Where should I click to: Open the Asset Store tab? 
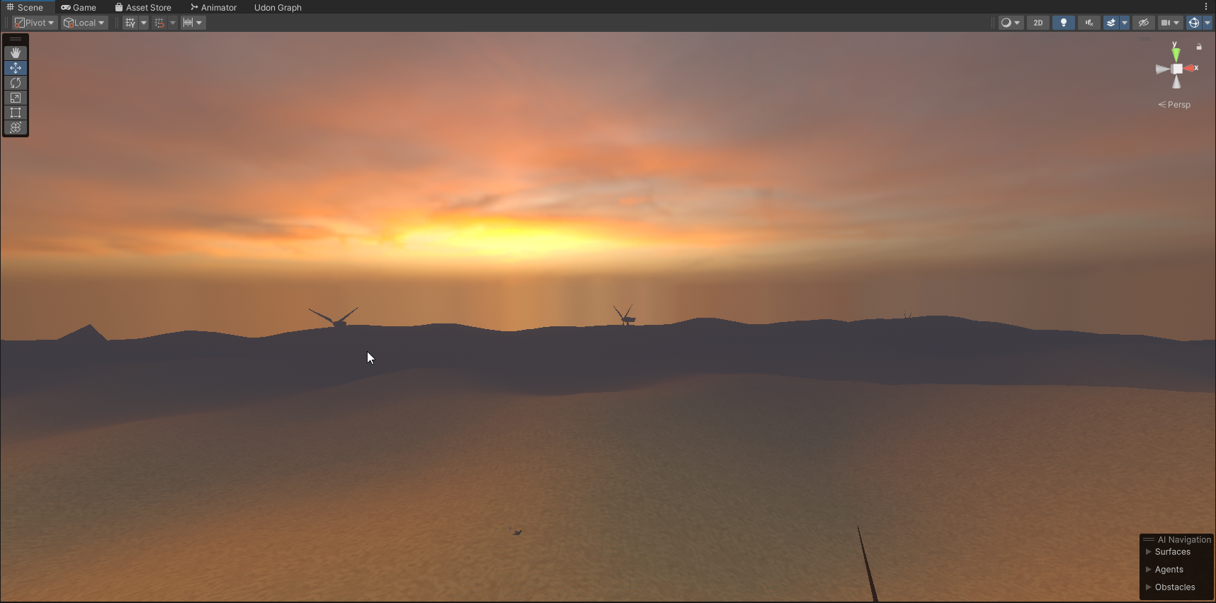143,7
